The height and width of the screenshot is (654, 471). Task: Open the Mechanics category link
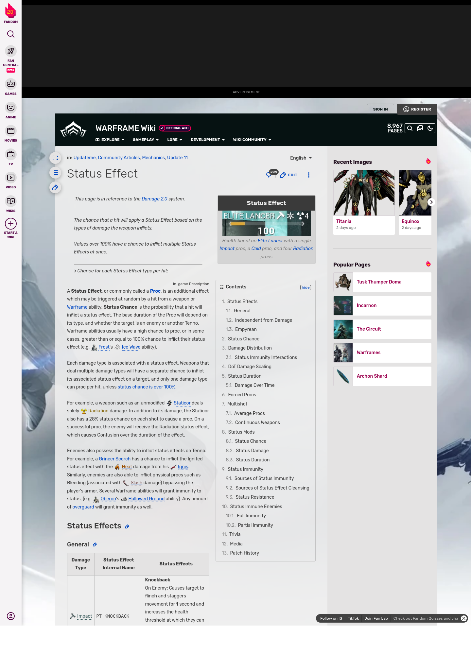pyautogui.click(x=153, y=158)
